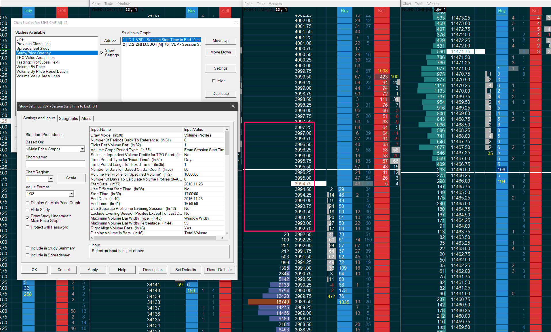The height and width of the screenshot is (332, 551).
Task: Click the inputs list horizontal scrollbar thumb
Action: (155, 238)
